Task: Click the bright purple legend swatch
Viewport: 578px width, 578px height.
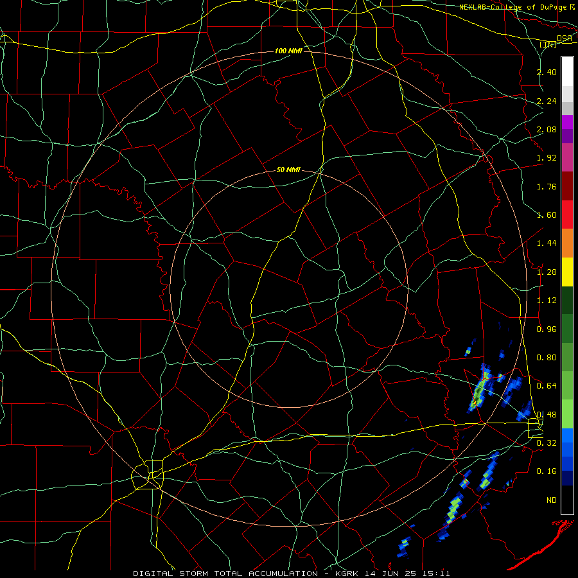Action: click(567, 122)
